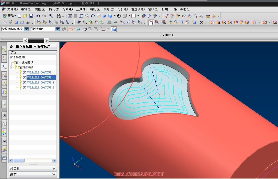This screenshot has height=179, width=278.
Task: Click the navigator horizontal scrollbar right arrow
Action: [x=54, y=160]
